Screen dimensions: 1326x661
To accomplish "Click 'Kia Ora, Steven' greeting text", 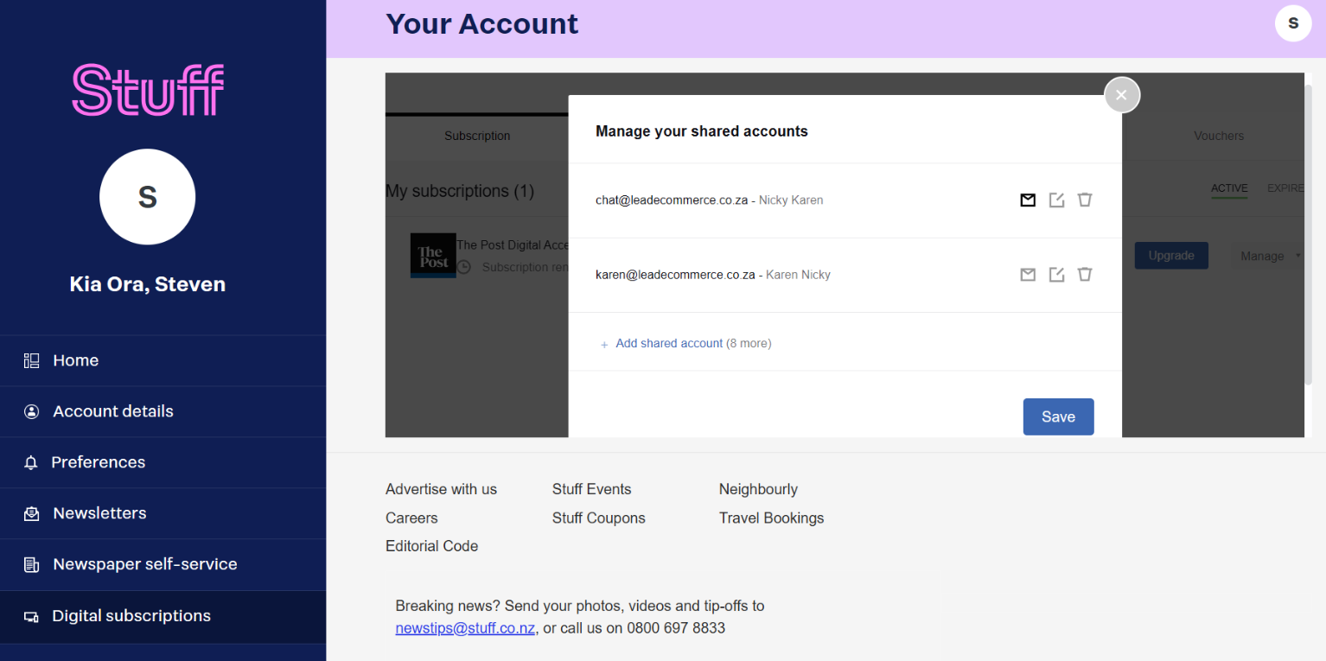I will (x=148, y=284).
